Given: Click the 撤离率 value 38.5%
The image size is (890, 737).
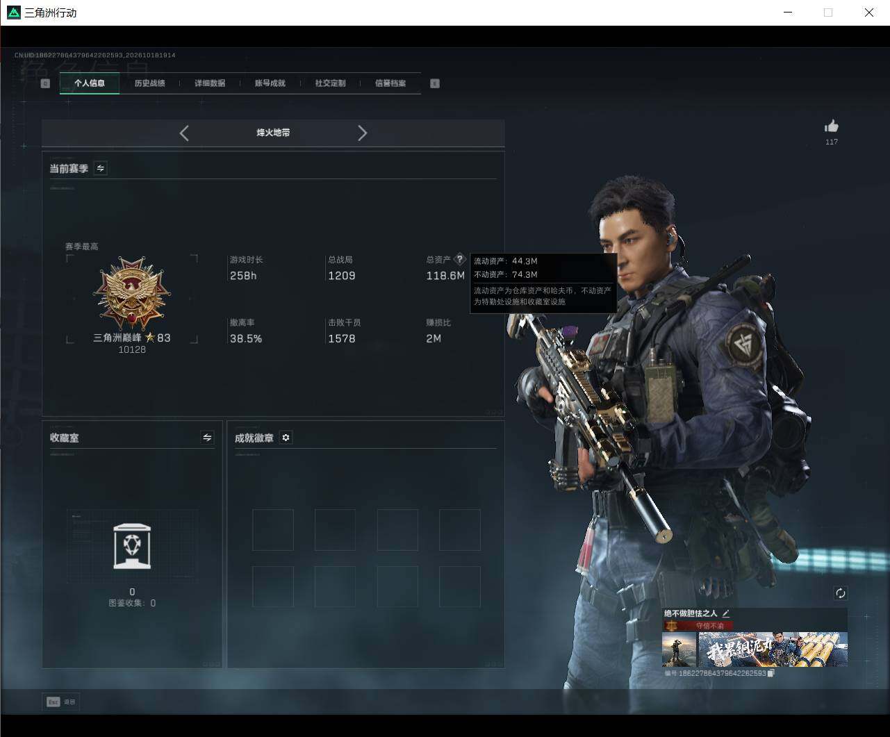Looking at the screenshot, I should 246,339.
